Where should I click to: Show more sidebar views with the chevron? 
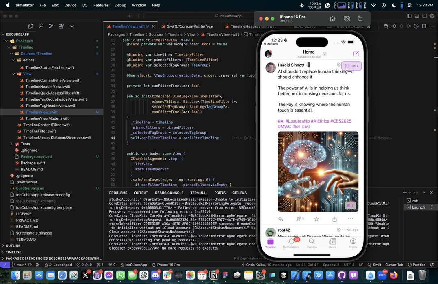pyautogui.click(x=72, y=26)
